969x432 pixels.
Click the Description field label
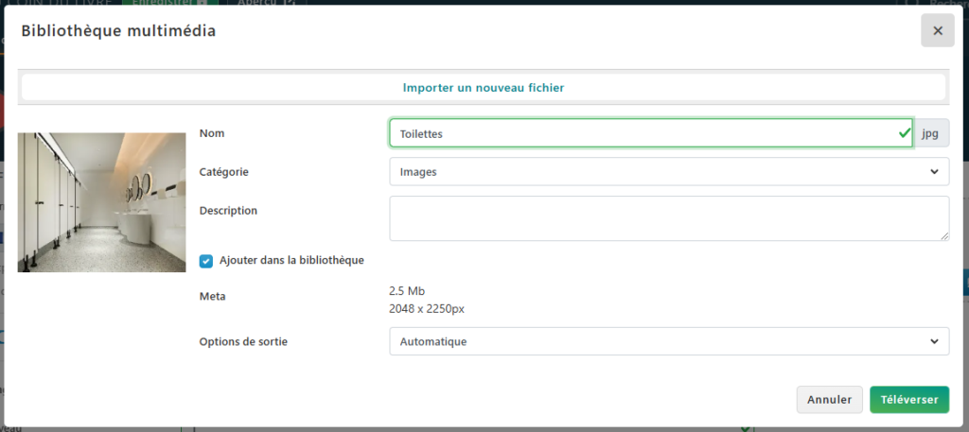click(228, 210)
